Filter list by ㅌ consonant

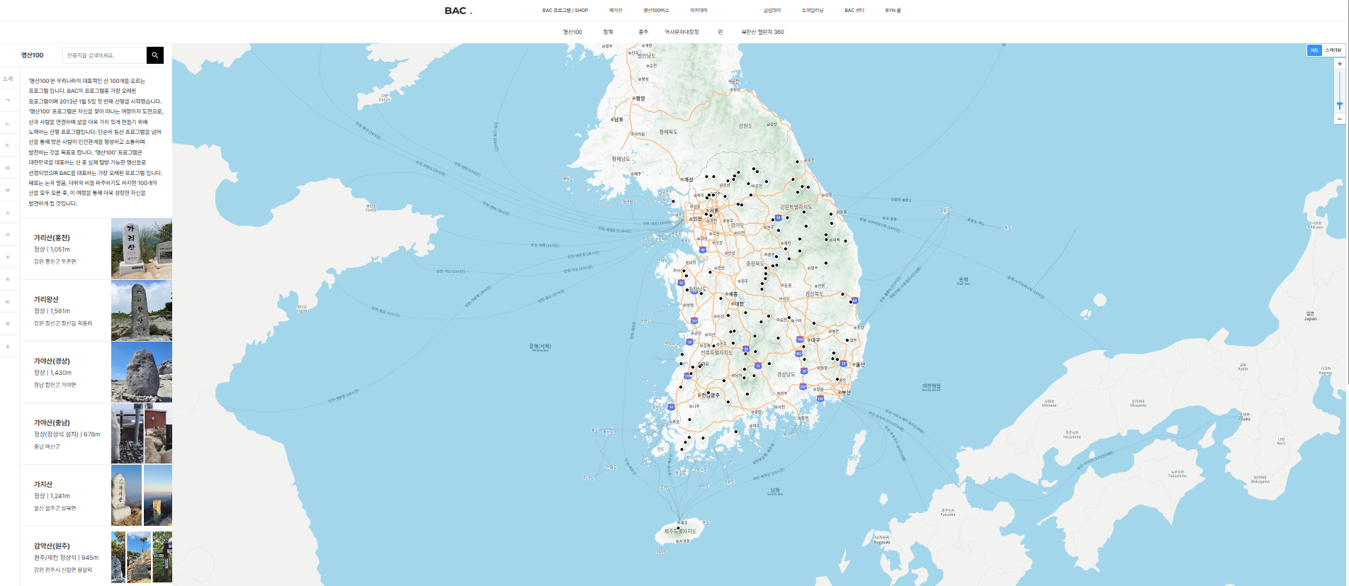click(8, 302)
